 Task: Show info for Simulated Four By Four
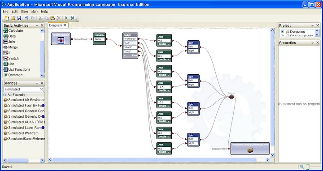(x=43, y=105)
